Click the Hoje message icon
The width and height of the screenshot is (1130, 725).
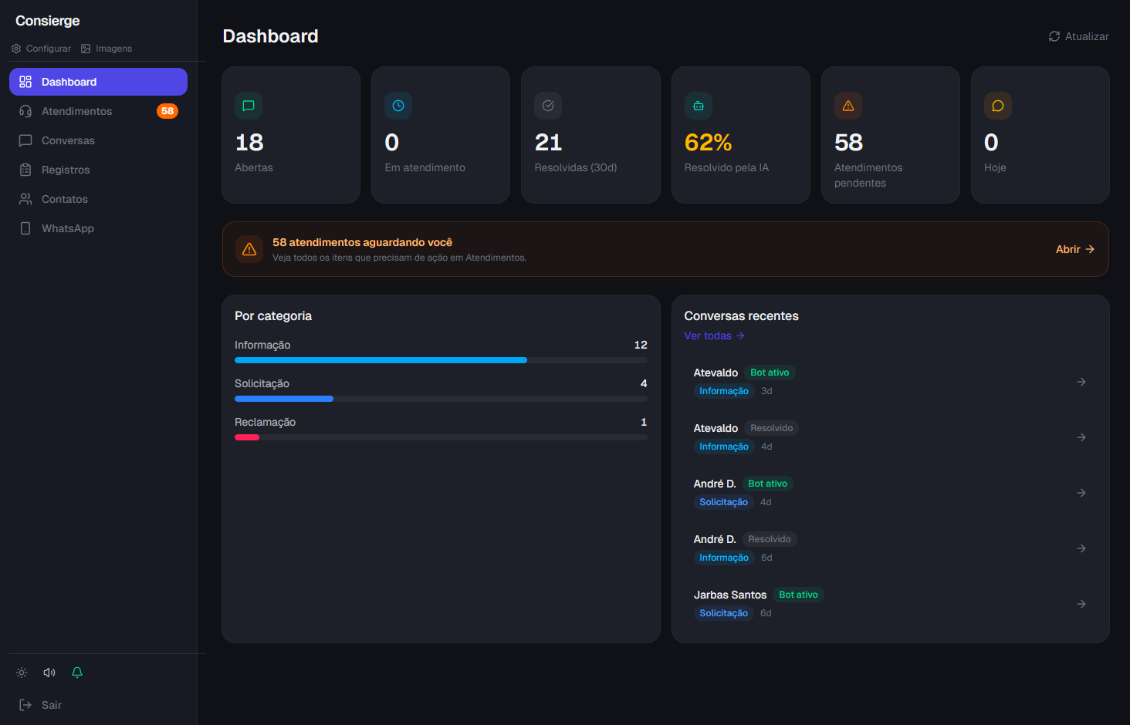[x=998, y=106]
